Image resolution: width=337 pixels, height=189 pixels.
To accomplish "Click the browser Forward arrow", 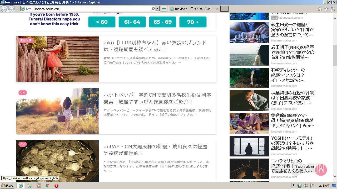I will coord(11,9).
